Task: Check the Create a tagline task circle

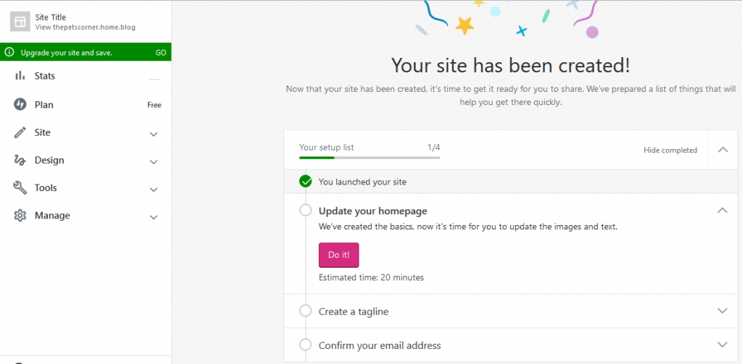Action: (306, 311)
